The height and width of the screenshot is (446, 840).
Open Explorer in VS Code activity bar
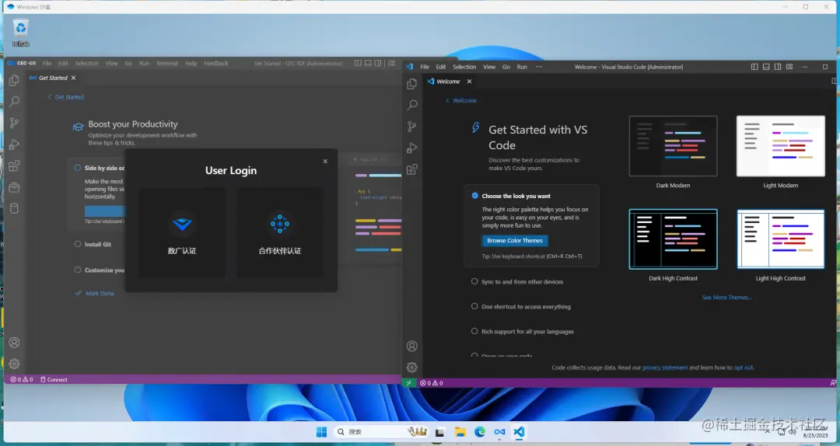412,84
